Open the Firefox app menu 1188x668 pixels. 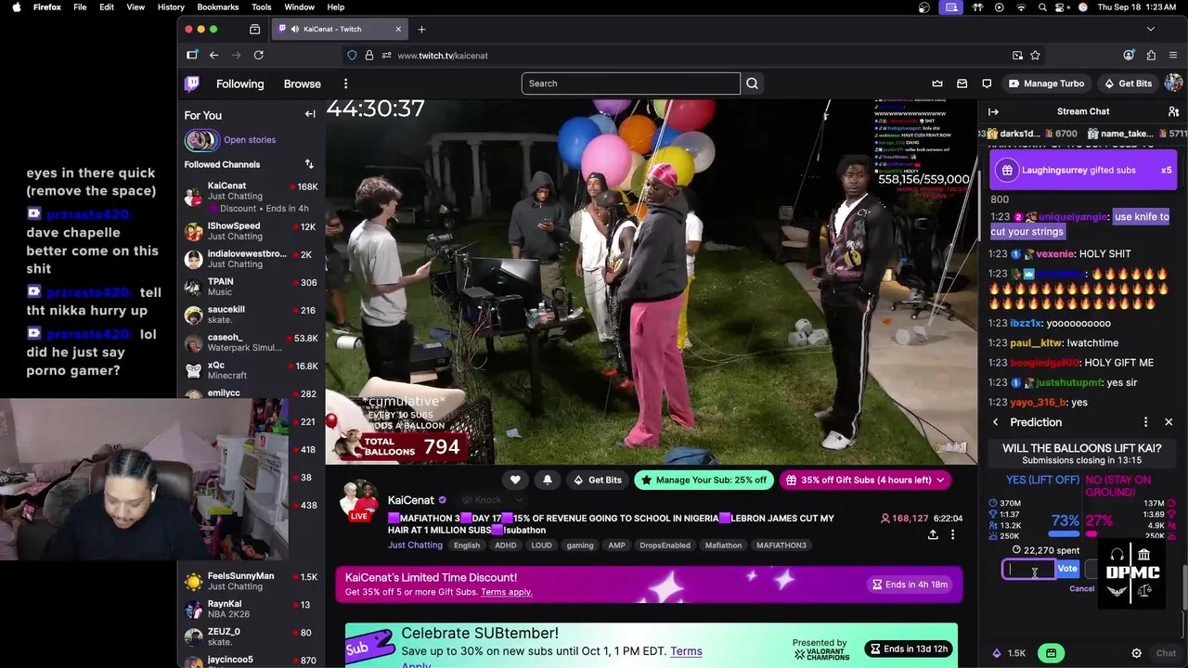(x=46, y=6)
